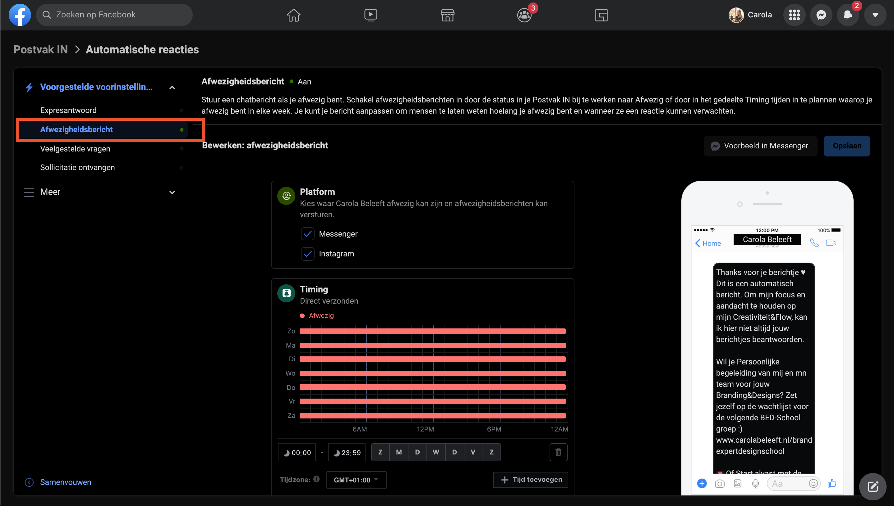Collapse Voorgestelde voorinstellingen section
This screenshot has height=506, width=894.
(x=172, y=87)
